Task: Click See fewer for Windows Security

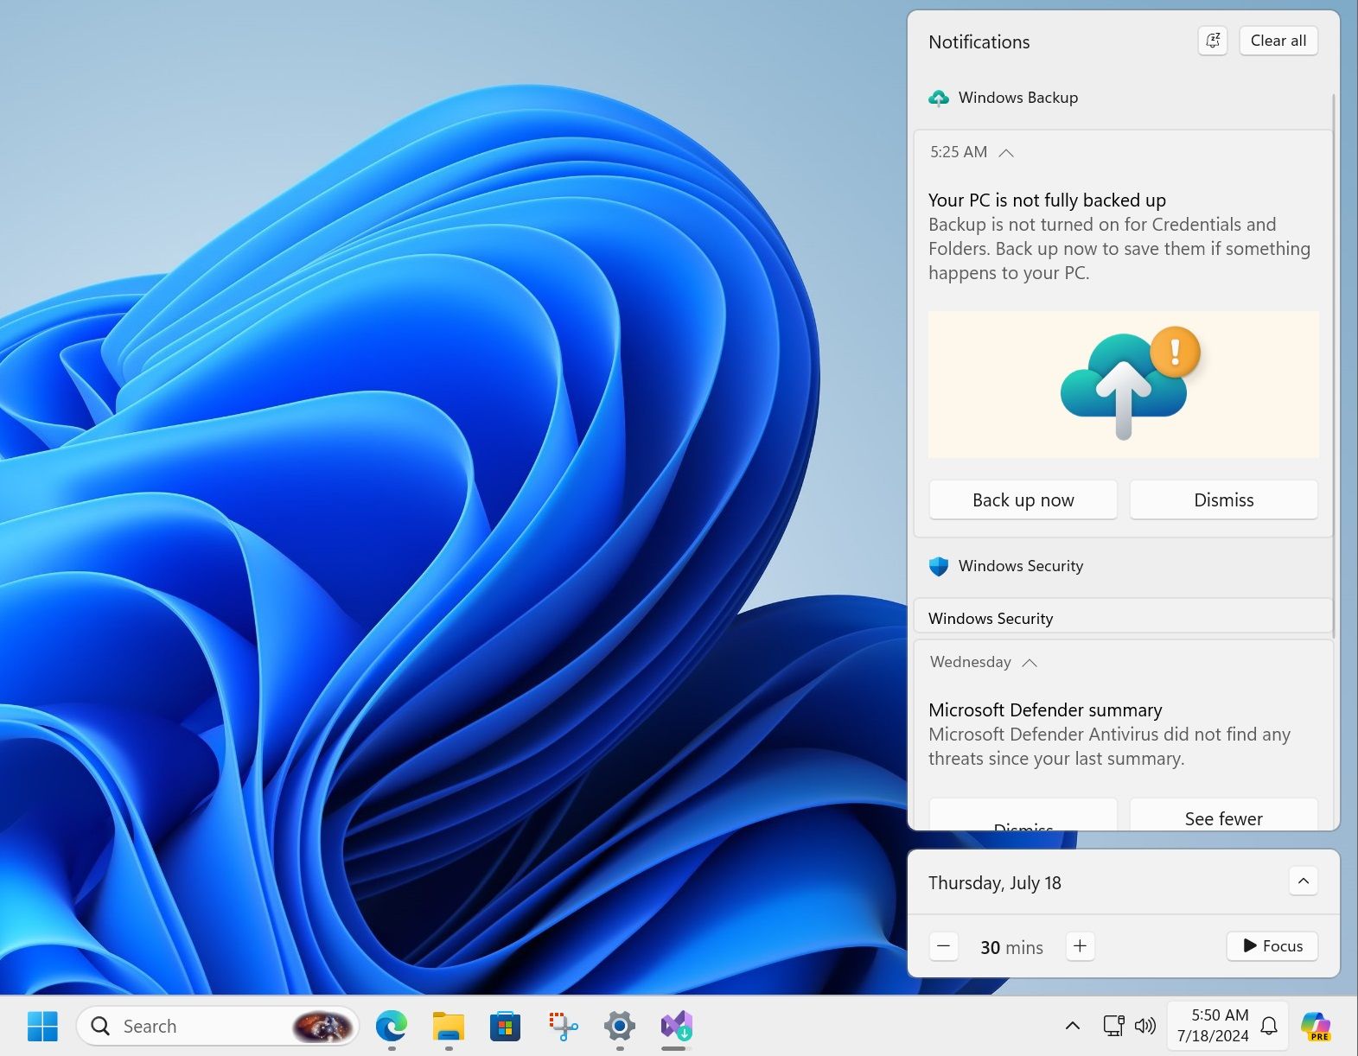Action: point(1223,817)
